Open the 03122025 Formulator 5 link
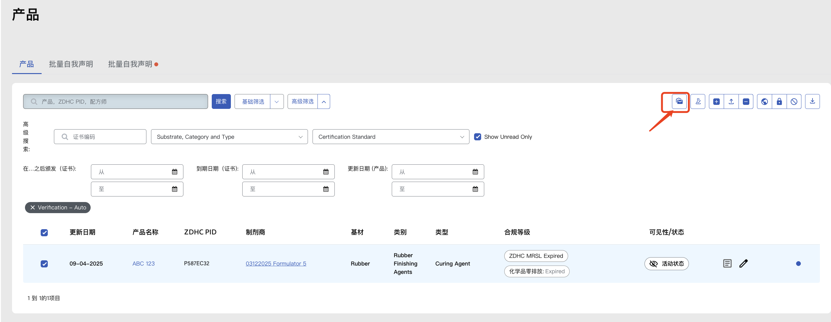This screenshot has width=831, height=322. (276, 264)
